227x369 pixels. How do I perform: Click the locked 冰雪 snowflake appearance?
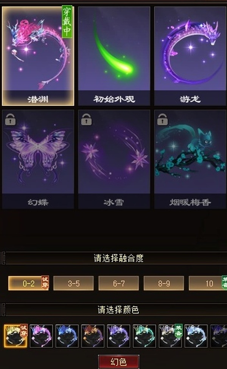tap(114, 159)
